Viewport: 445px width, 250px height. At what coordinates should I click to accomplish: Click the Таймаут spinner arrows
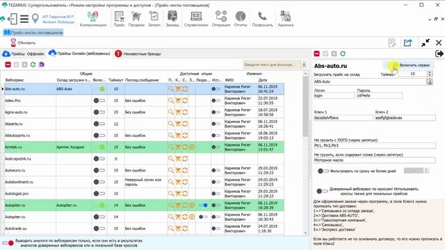(430, 74)
